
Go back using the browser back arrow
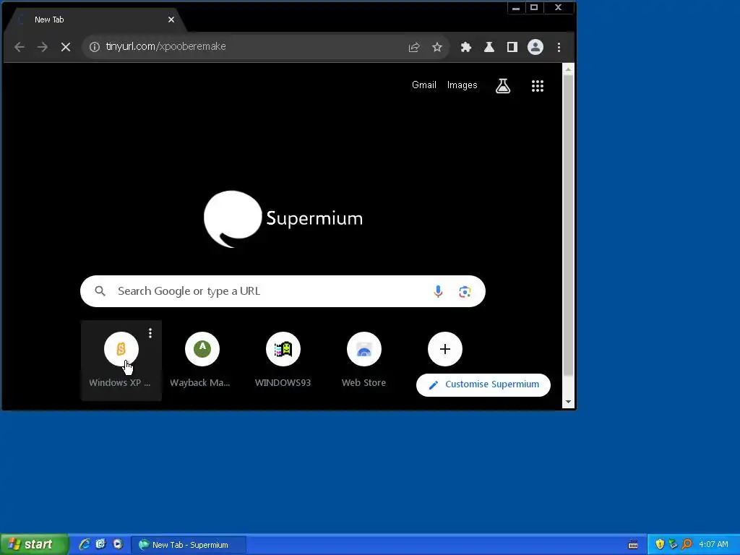20,47
